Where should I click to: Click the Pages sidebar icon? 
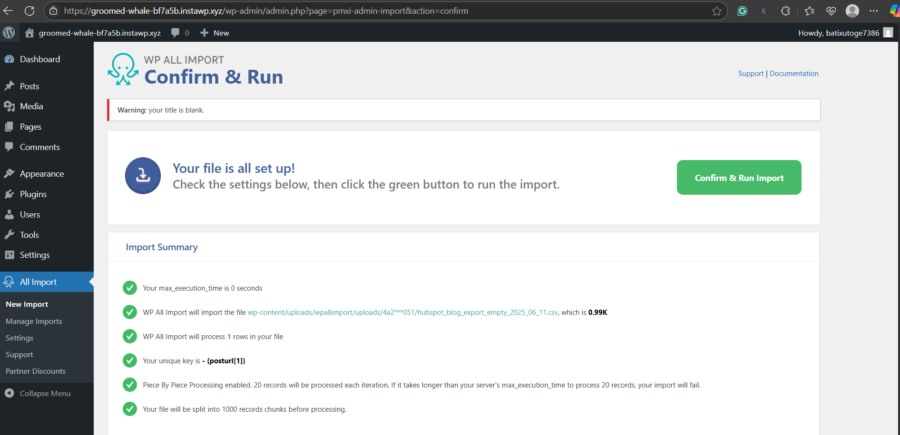pos(9,127)
